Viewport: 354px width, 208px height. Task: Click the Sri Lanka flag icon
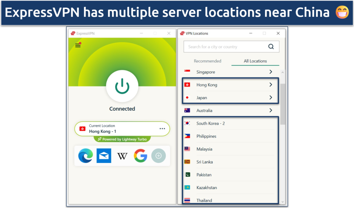pos(187,162)
